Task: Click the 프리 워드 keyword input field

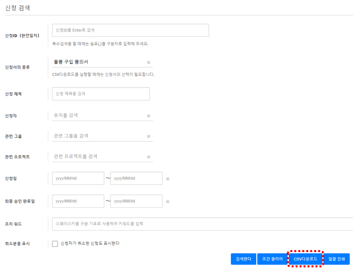Action: pos(202,224)
